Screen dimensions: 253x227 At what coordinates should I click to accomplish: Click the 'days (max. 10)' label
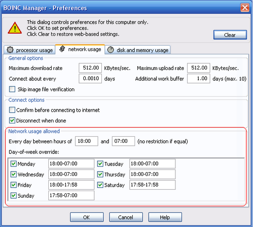[229, 79]
